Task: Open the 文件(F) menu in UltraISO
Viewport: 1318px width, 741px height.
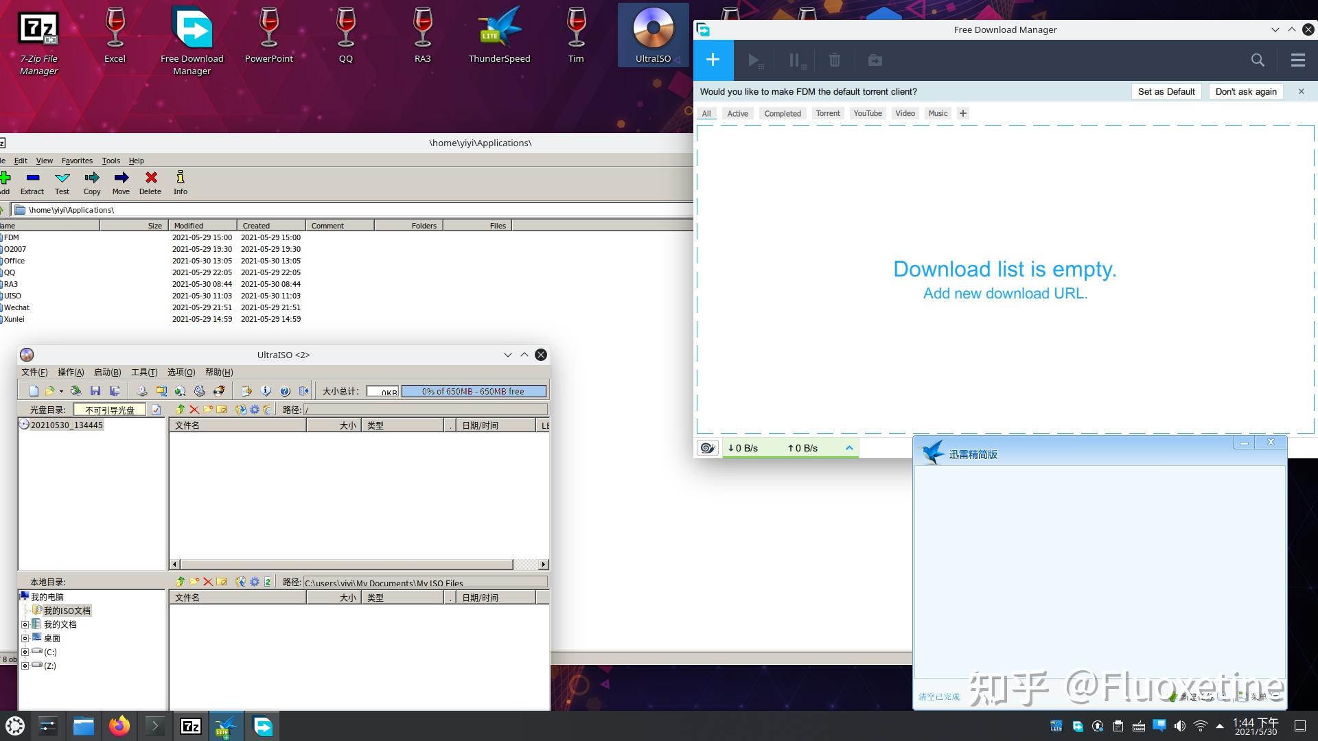Action: (34, 372)
